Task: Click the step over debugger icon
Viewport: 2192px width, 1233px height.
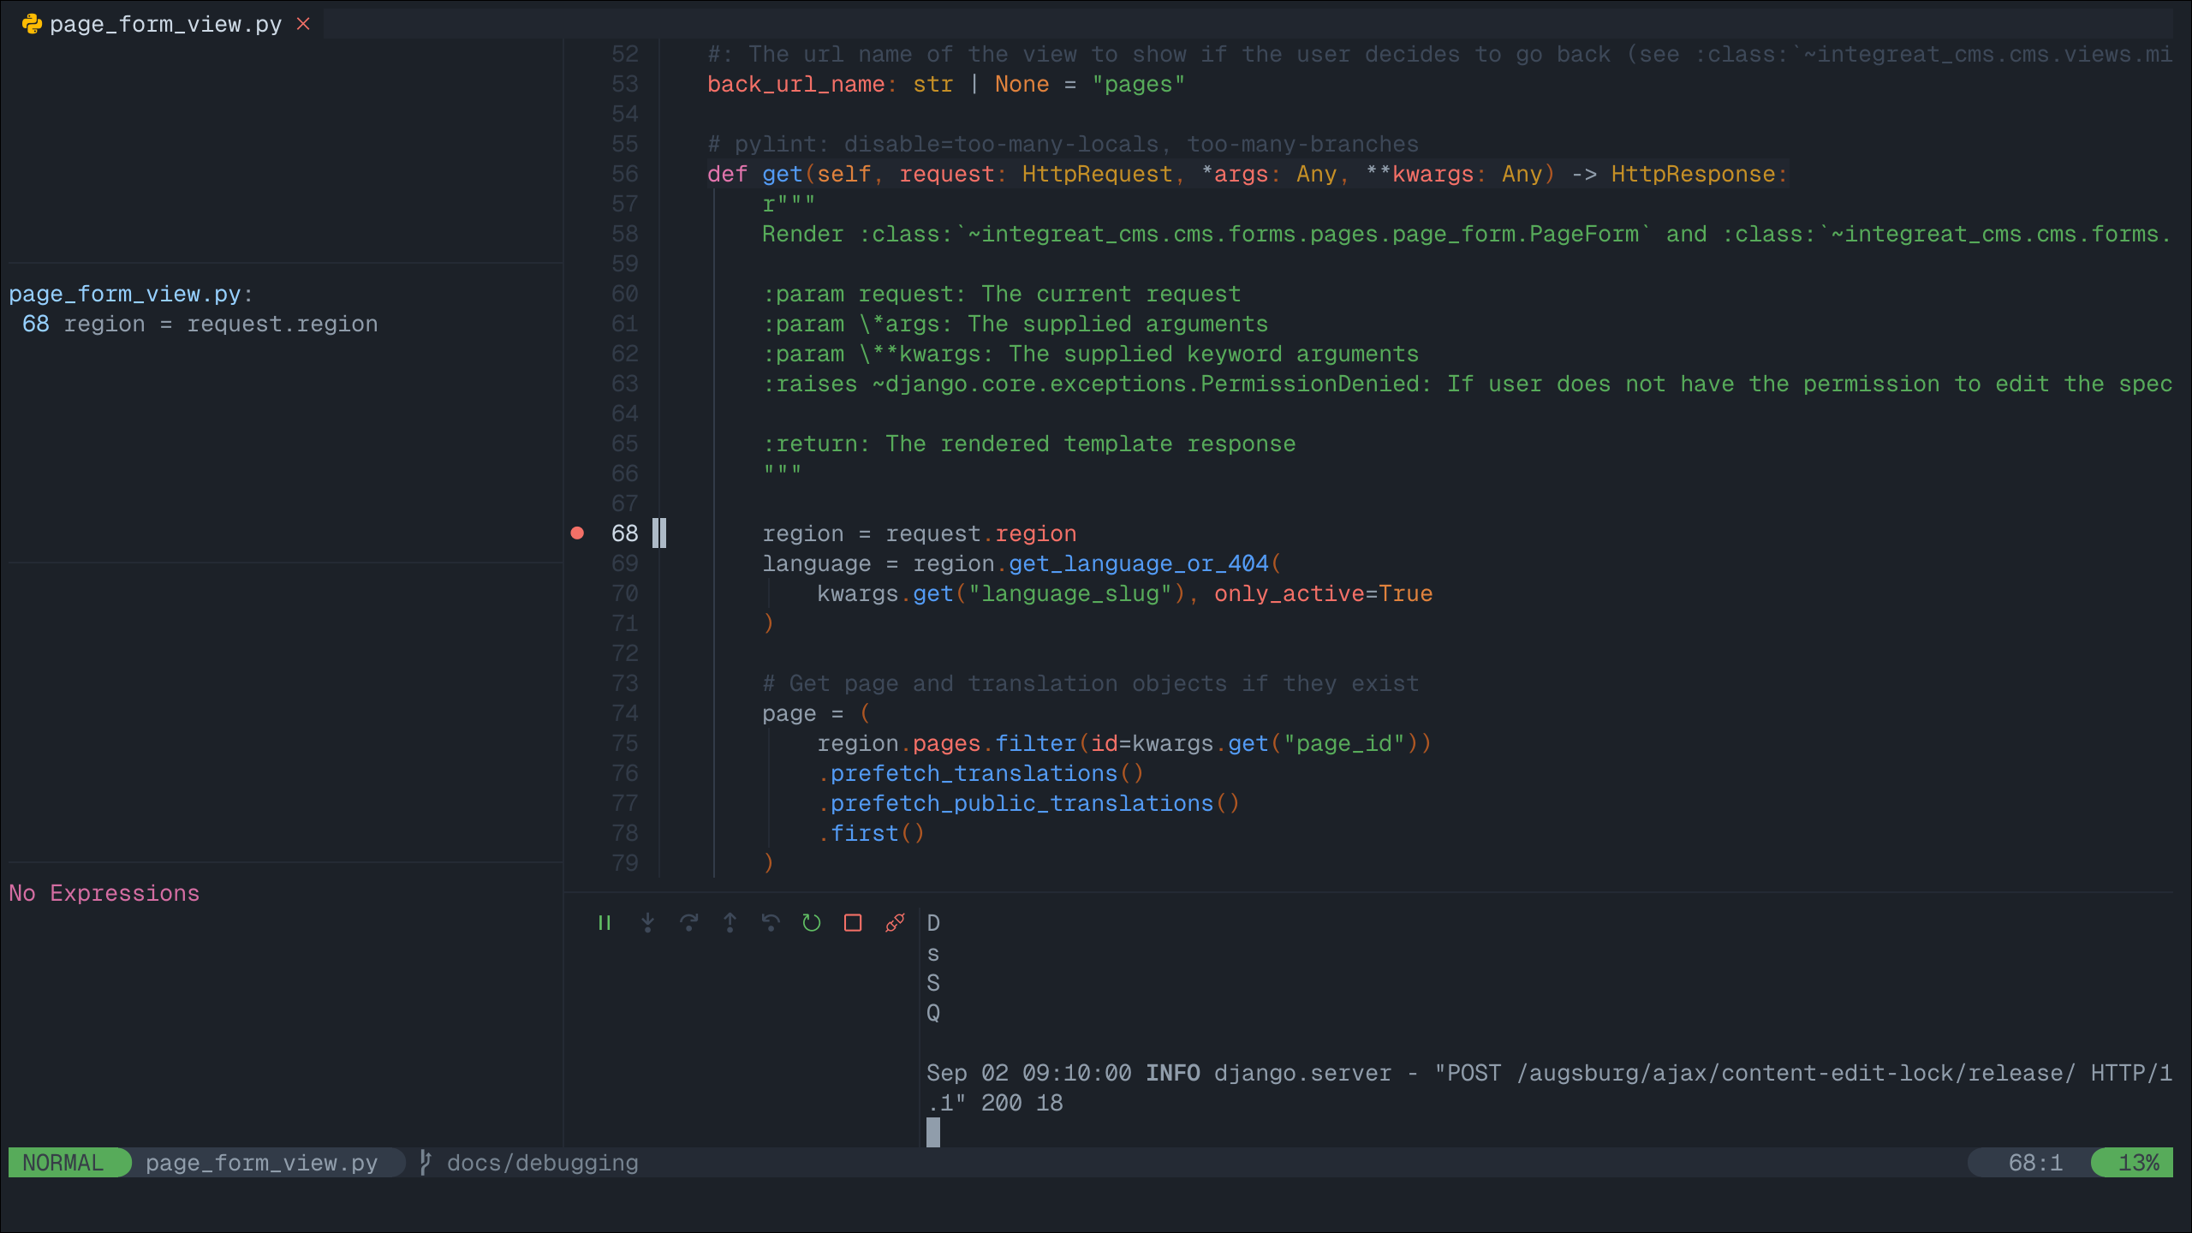Action: click(x=688, y=923)
